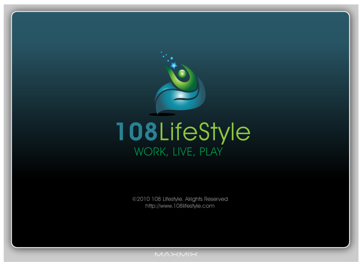Click the capital "L" in LifeStyle

(164, 132)
